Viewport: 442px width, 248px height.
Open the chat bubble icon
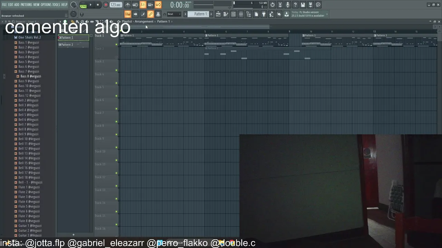coord(318,5)
